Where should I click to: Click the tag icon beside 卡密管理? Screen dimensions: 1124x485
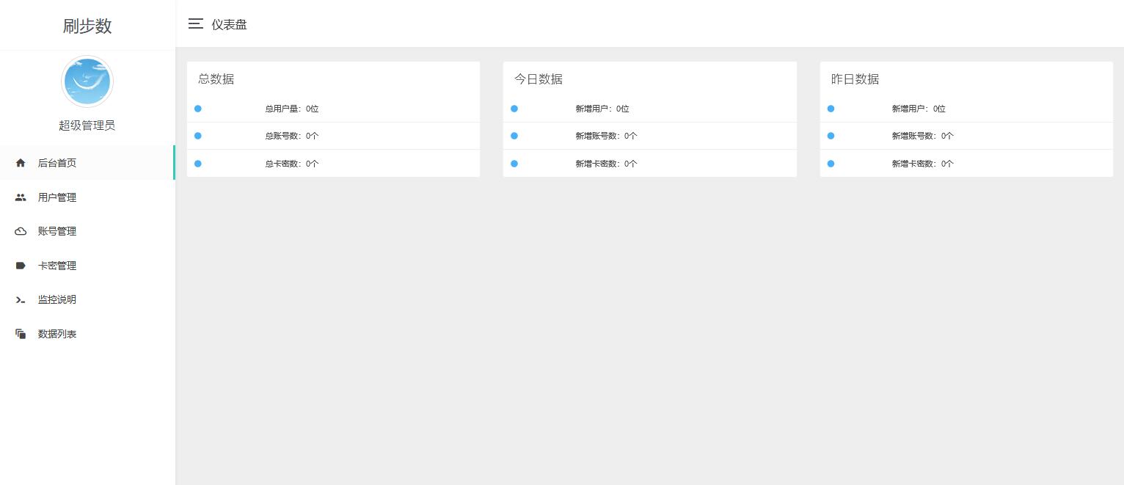click(21, 266)
